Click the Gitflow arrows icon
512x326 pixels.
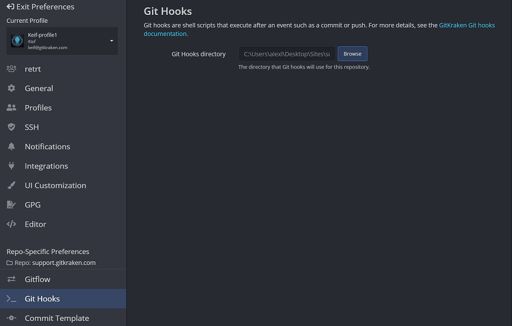11,279
